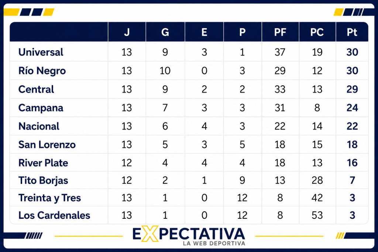Select the G column header

coord(165,32)
